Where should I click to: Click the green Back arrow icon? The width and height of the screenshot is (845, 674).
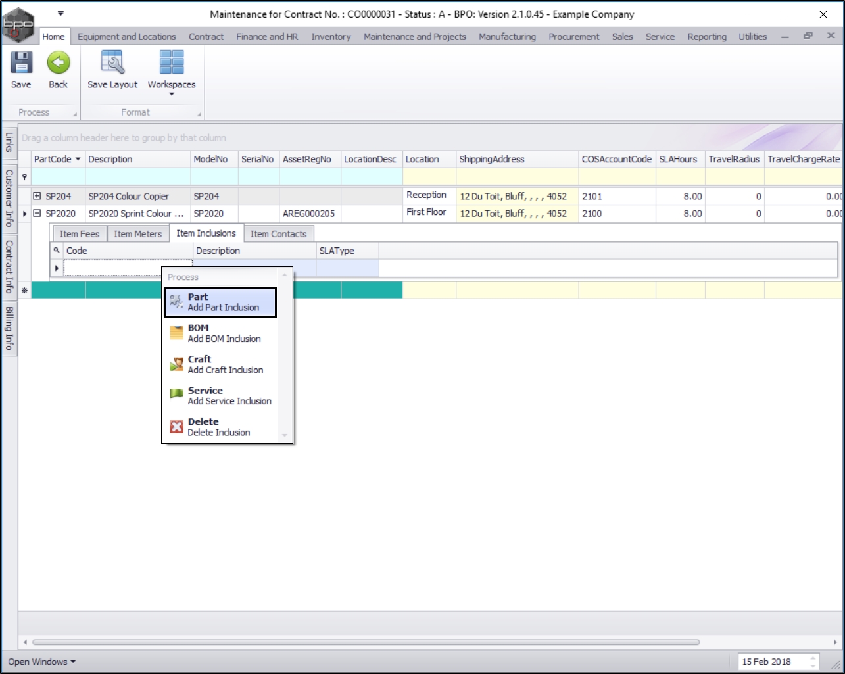click(x=58, y=63)
